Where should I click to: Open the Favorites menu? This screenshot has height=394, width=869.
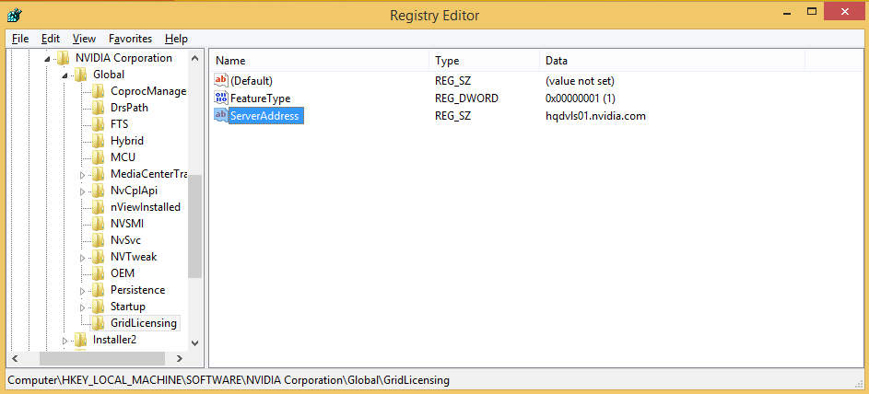(x=130, y=39)
